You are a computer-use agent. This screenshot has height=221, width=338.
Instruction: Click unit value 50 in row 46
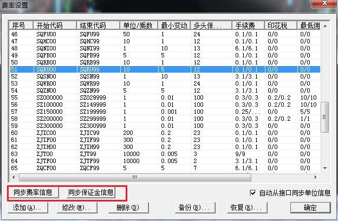126,34
